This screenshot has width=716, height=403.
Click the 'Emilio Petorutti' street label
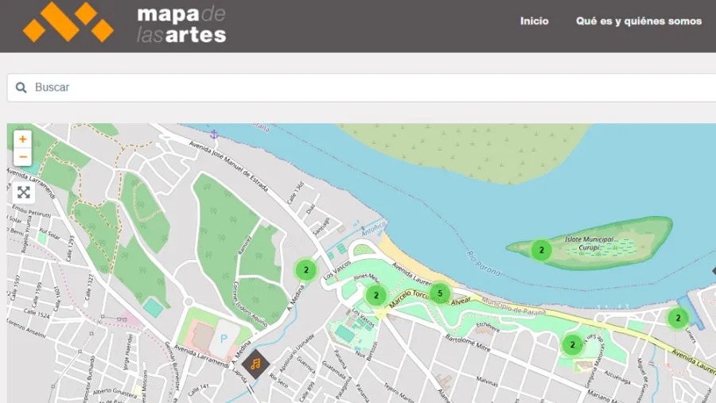[x=32, y=211]
